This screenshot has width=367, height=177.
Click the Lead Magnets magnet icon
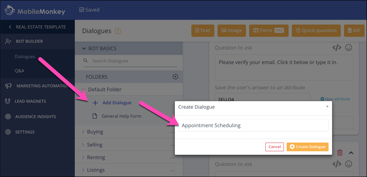8,101
